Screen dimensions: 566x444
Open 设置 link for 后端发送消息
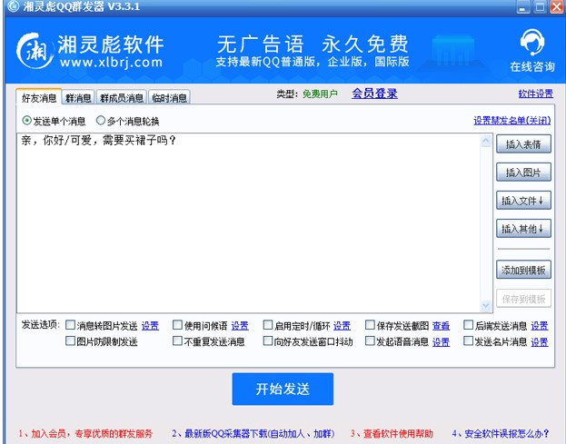click(540, 326)
